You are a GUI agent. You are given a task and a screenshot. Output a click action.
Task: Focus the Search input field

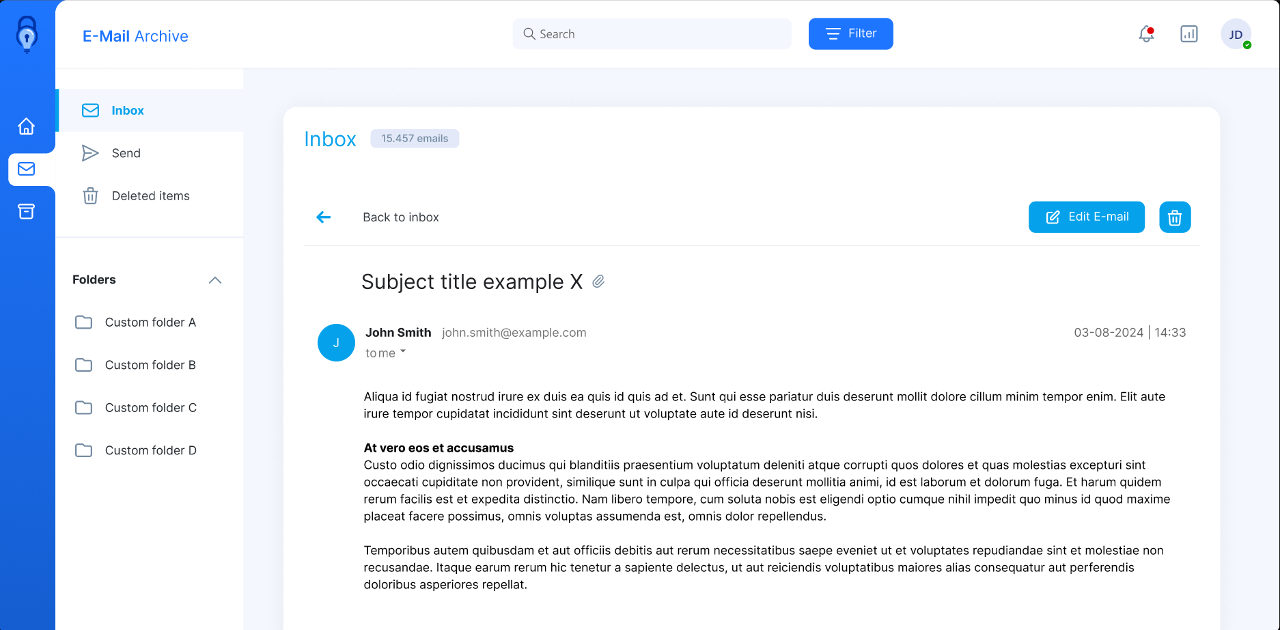pyautogui.click(x=652, y=34)
